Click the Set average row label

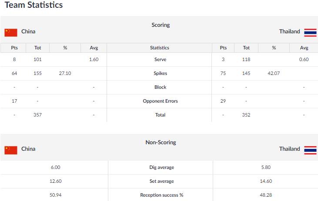pos(162,181)
